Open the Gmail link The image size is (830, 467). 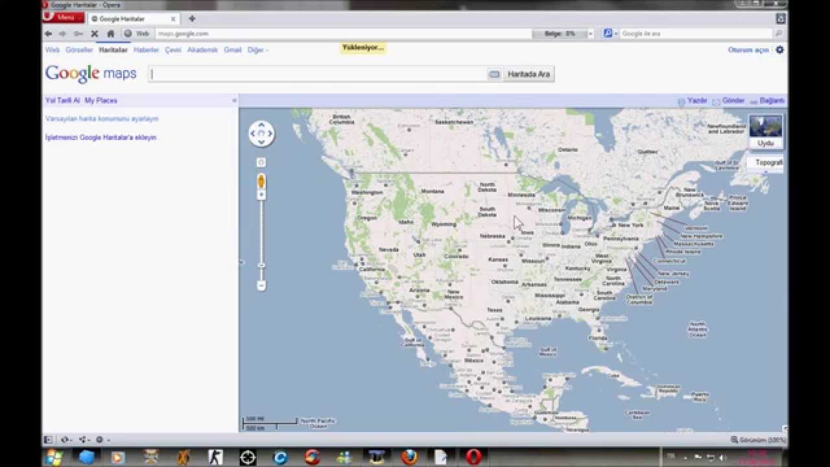[232, 50]
